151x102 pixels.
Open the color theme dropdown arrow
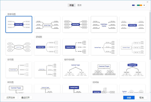coord(144,5)
